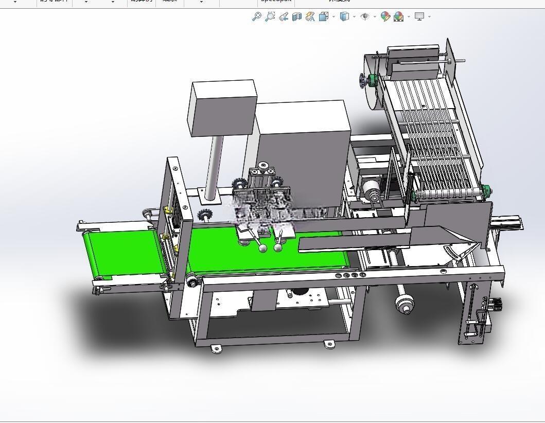Screen dimensions: 545x423
Task: Click the Apply Scene icon
Action: 399,16
